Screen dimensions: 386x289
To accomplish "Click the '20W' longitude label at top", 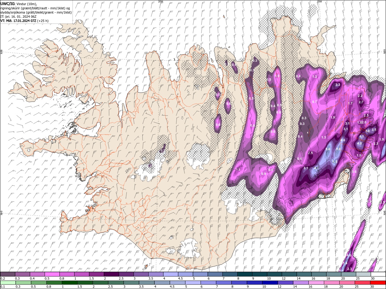I will coord(160,2).
